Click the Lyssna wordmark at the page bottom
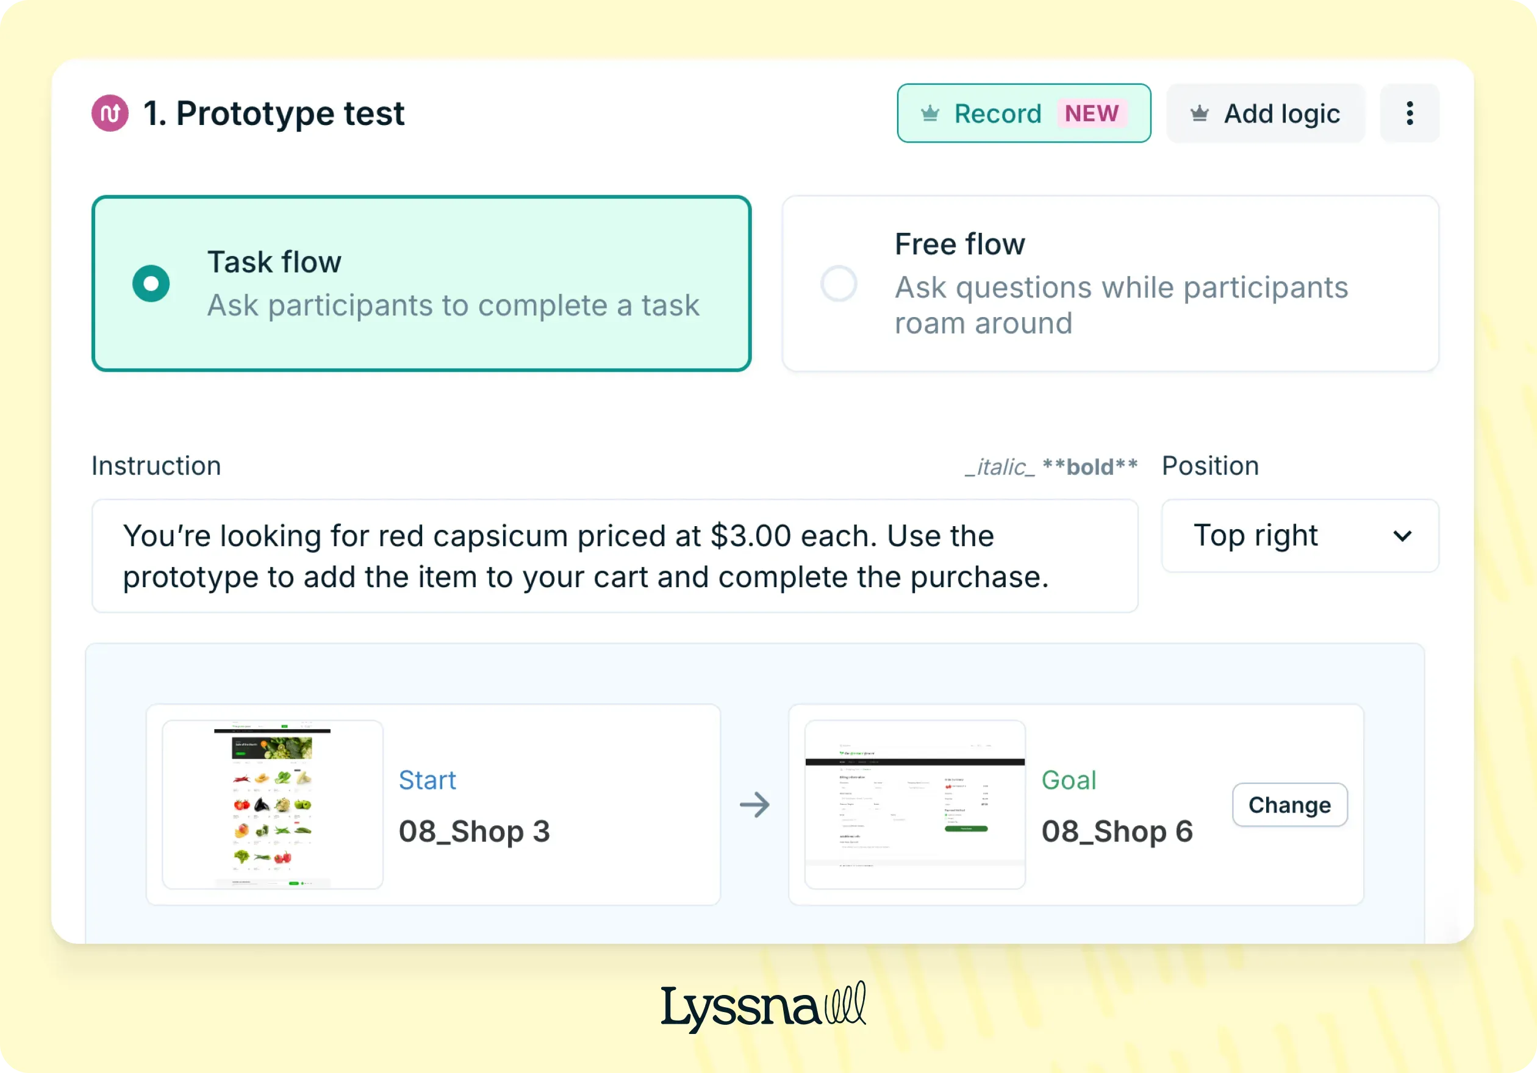This screenshot has width=1537, height=1073. click(x=763, y=1006)
